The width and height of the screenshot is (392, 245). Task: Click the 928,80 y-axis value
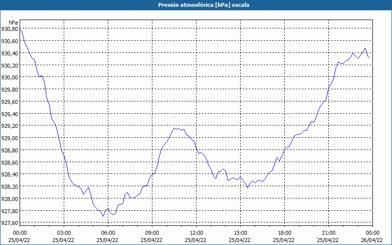9,150
